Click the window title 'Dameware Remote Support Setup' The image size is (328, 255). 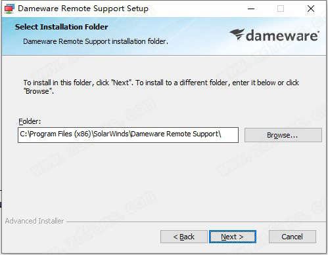tap(83, 9)
